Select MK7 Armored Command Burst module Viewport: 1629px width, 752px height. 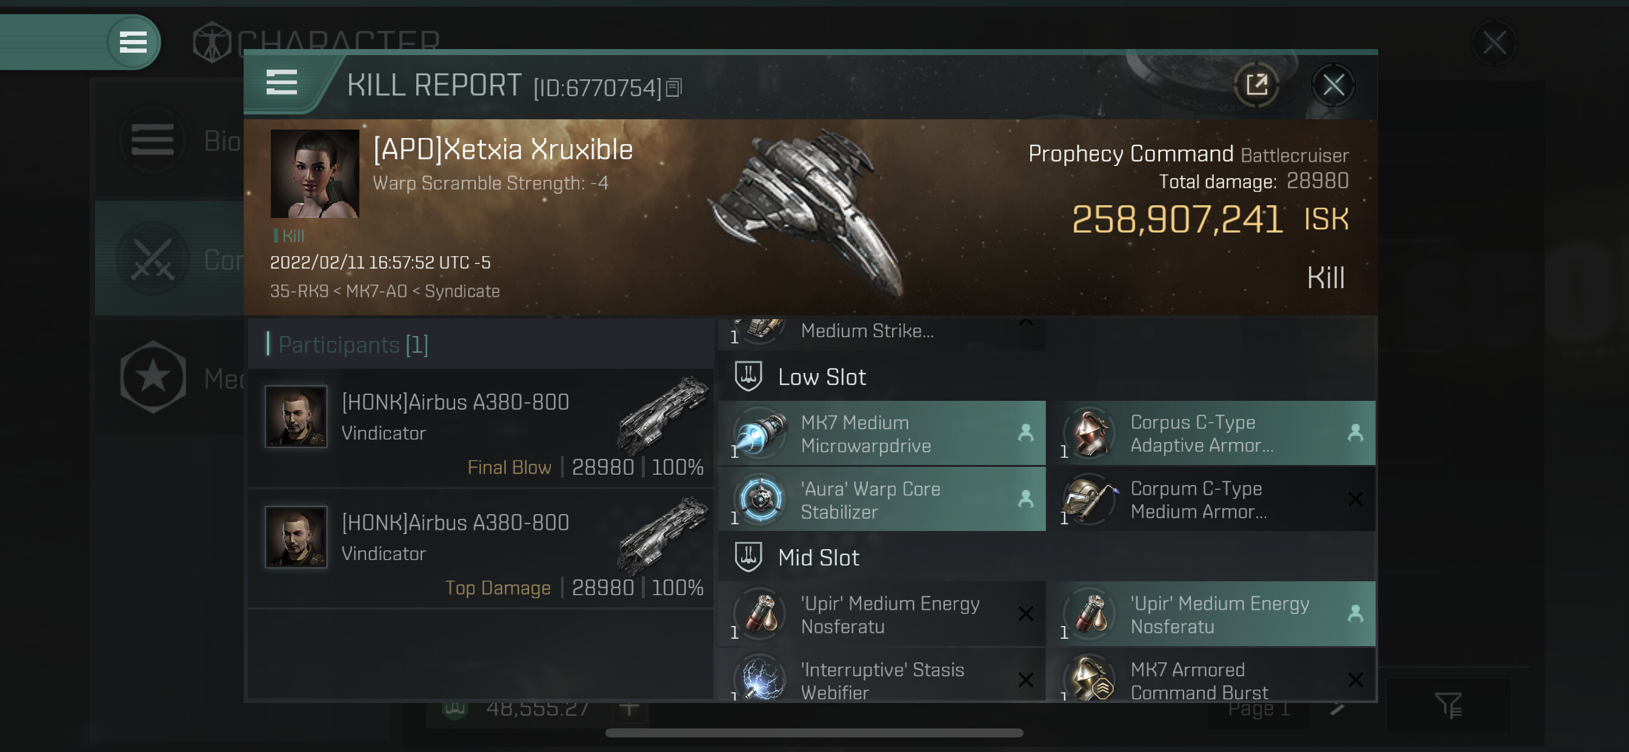1210,680
